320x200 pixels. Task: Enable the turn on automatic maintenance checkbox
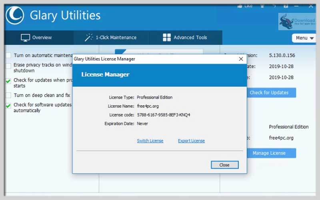8,55
